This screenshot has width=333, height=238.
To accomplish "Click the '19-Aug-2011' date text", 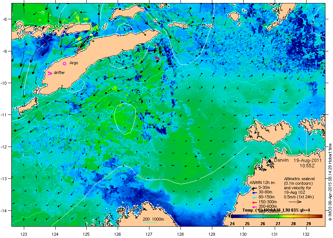I will point(308,161).
